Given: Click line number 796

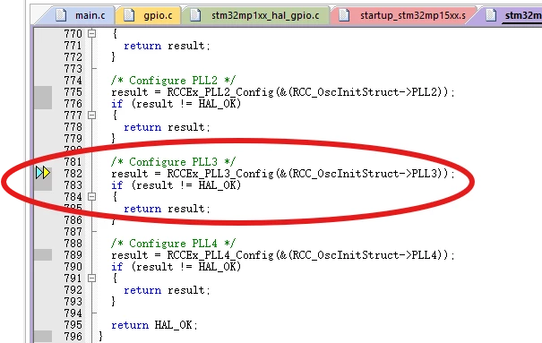Looking at the screenshot, I should point(73,337).
